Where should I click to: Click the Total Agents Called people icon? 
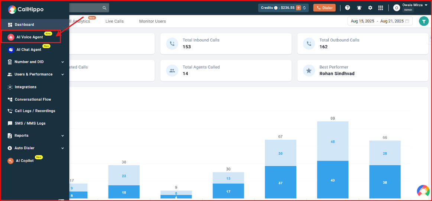(172, 71)
